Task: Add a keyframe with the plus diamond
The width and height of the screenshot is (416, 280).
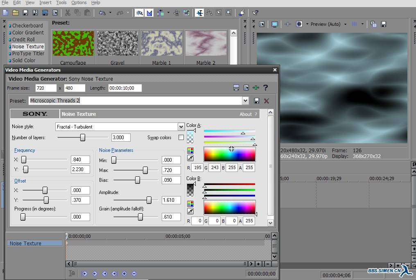Action: (124, 273)
